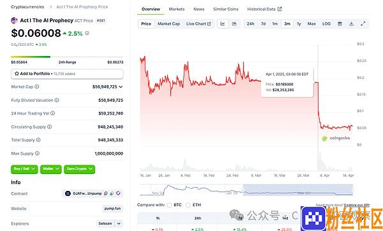383x231 pixels.
Task: Open the Earn Crypto dropdown
Action: [79, 169]
